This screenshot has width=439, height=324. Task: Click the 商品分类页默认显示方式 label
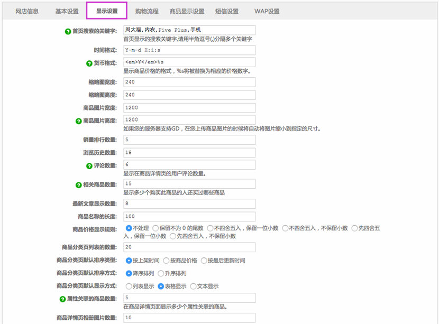[87, 286]
